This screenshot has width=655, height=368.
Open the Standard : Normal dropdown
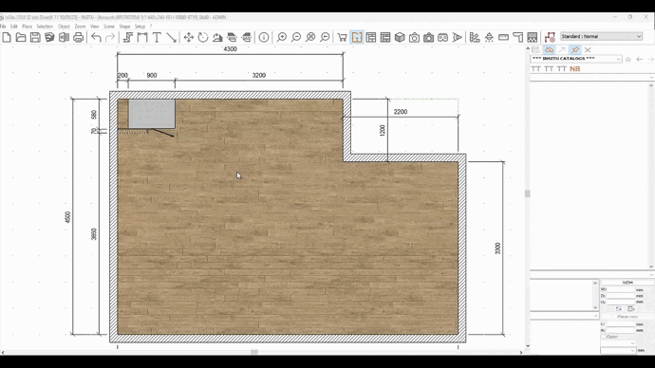(601, 36)
